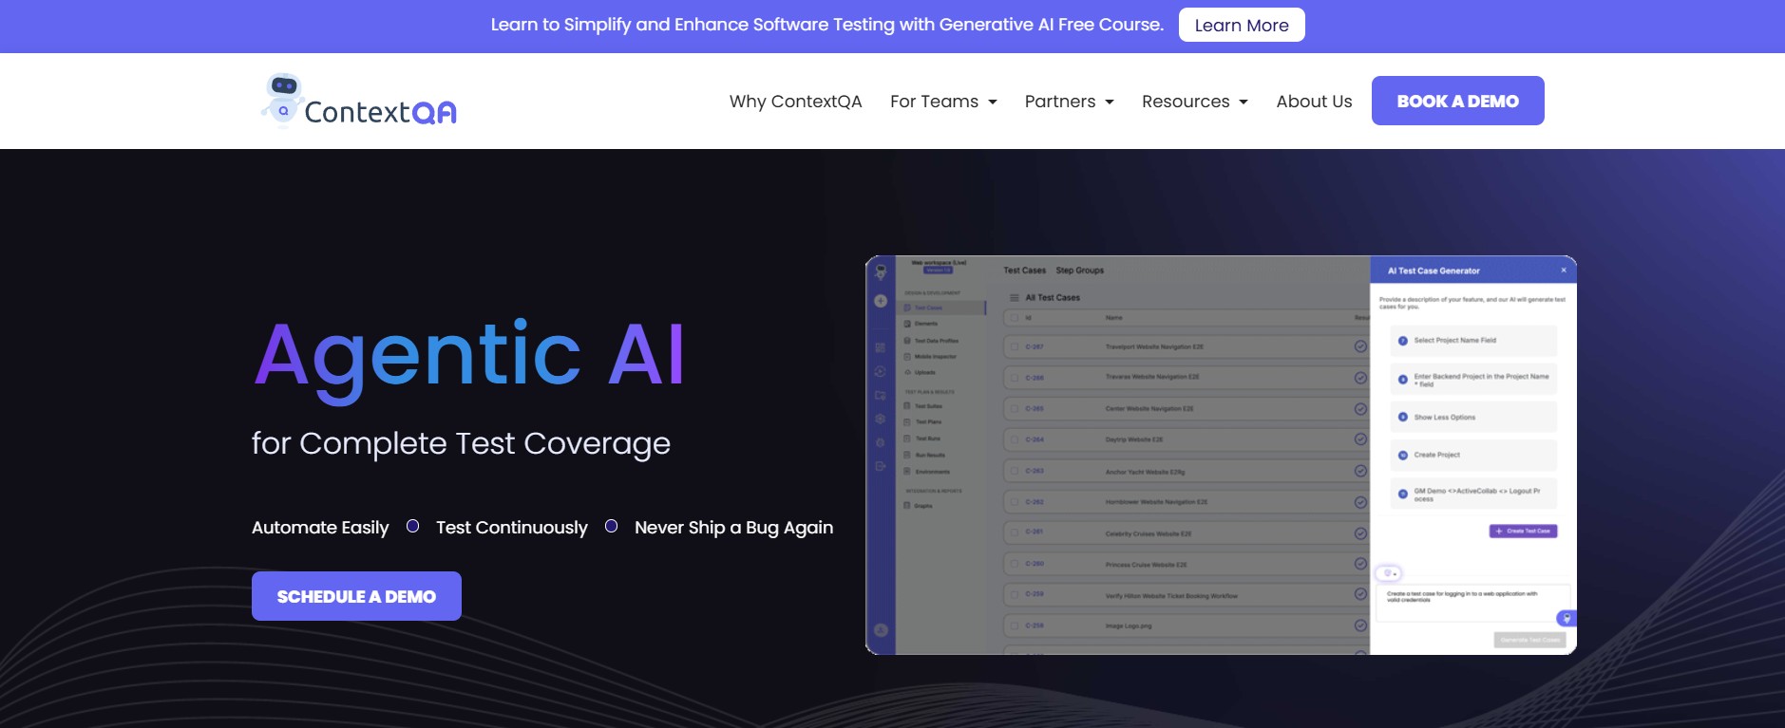Click the result check icon for Verify Hilton Website
Viewport: 1785px width, 728px height.
point(1360,595)
